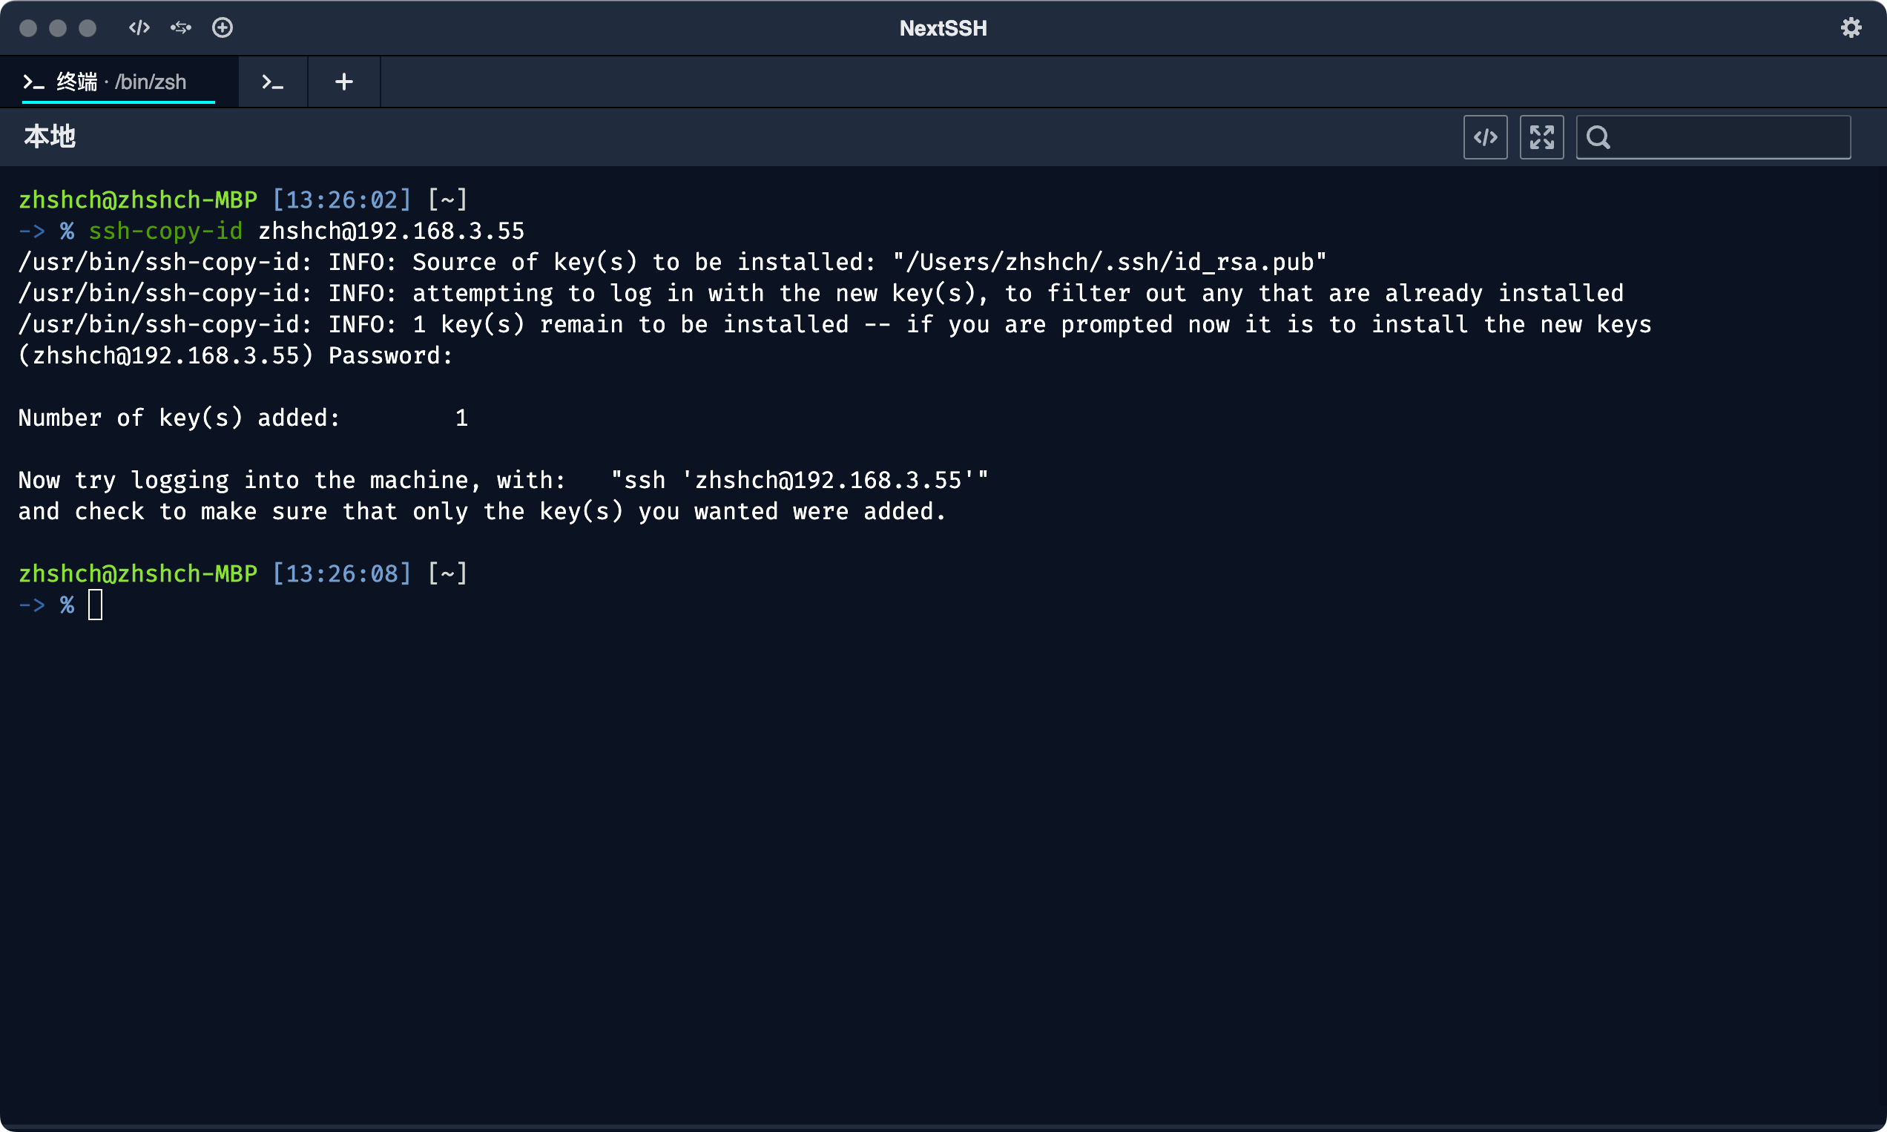Add a new tab with the plus button
1887x1132 pixels.
(x=344, y=82)
